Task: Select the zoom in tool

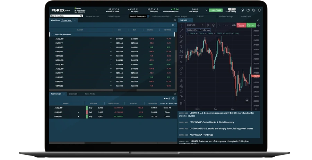Action: point(181,74)
